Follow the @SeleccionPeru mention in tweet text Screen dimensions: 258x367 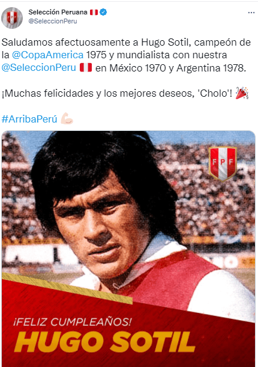click(x=39, y=68)
